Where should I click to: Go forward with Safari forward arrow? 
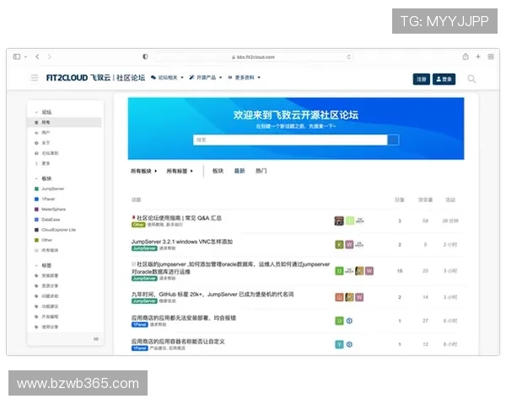[x=50, y=56]
